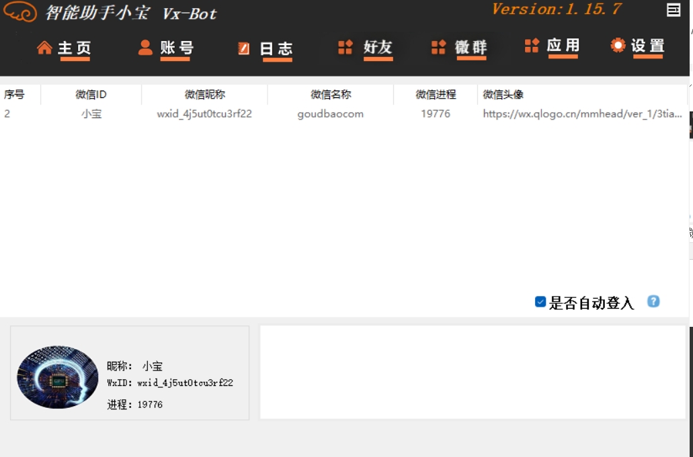This screenshot has width=693, height=457.
Task: Click the 进程: 19776 line in the profile card
Action: pyautogui.click(x=135, y=405)
